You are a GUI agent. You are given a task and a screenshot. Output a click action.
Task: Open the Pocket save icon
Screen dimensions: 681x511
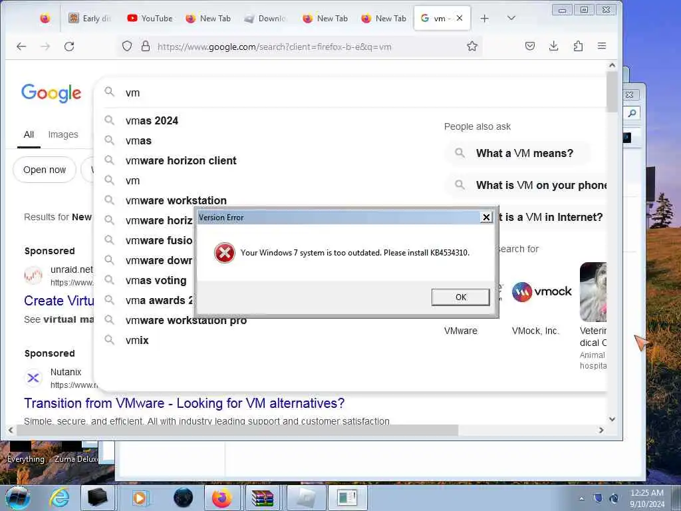pos(530,46)
